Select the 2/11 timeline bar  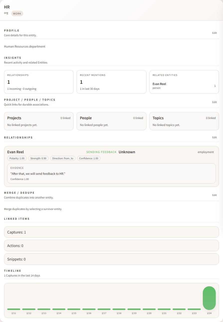(13, 309)
